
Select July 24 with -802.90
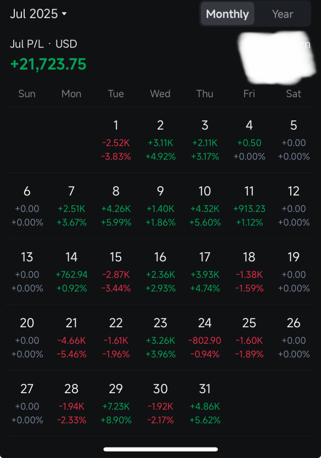tap(205, 338)
